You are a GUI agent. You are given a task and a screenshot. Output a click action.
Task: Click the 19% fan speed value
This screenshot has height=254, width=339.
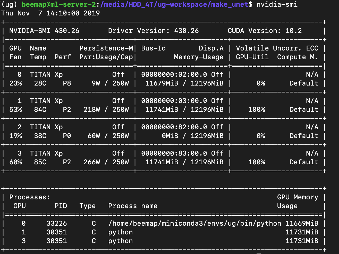(x=15, y=136)
